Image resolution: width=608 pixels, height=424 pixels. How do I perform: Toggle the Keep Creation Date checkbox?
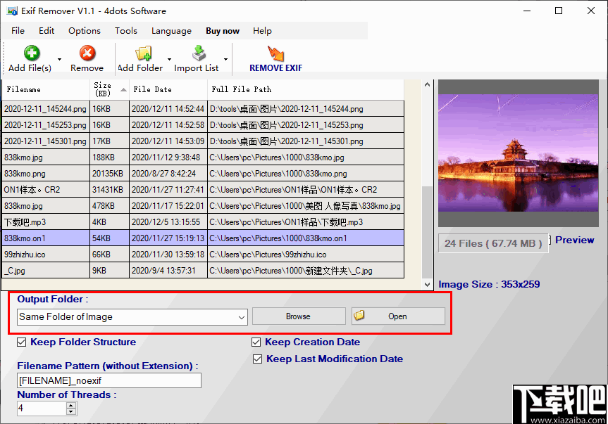[x=256, y=342]
